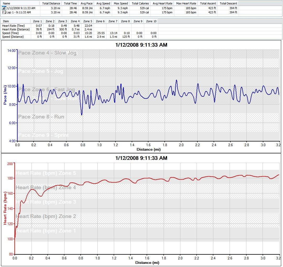Click the Max Heart Rate column header

(186, 3)
